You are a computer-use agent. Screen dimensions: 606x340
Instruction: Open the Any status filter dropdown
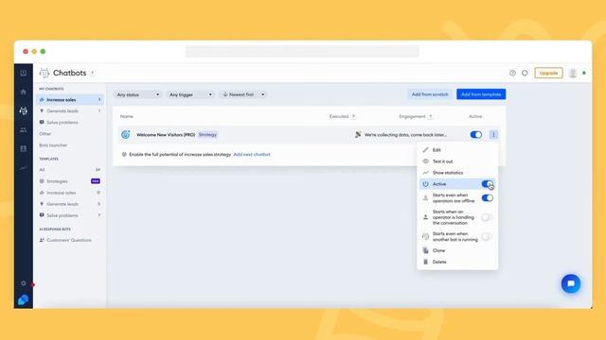coord(138,94)
